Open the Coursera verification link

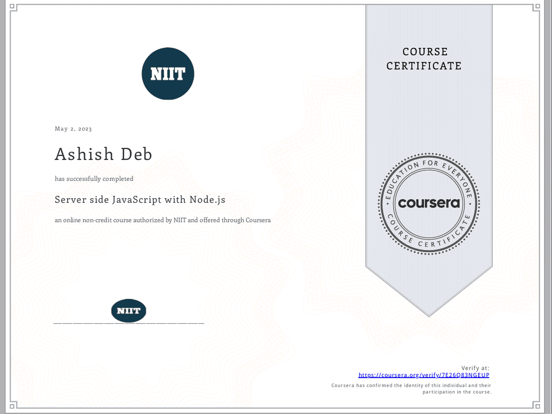click(424, 375)
